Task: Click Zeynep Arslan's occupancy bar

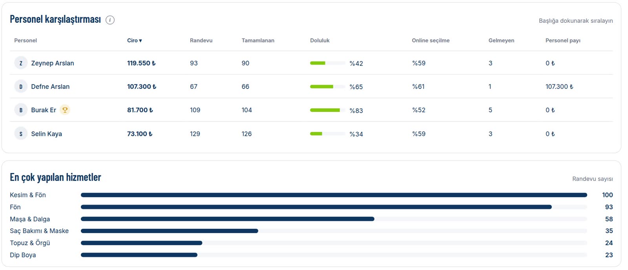Action: [x=328, y=63]
